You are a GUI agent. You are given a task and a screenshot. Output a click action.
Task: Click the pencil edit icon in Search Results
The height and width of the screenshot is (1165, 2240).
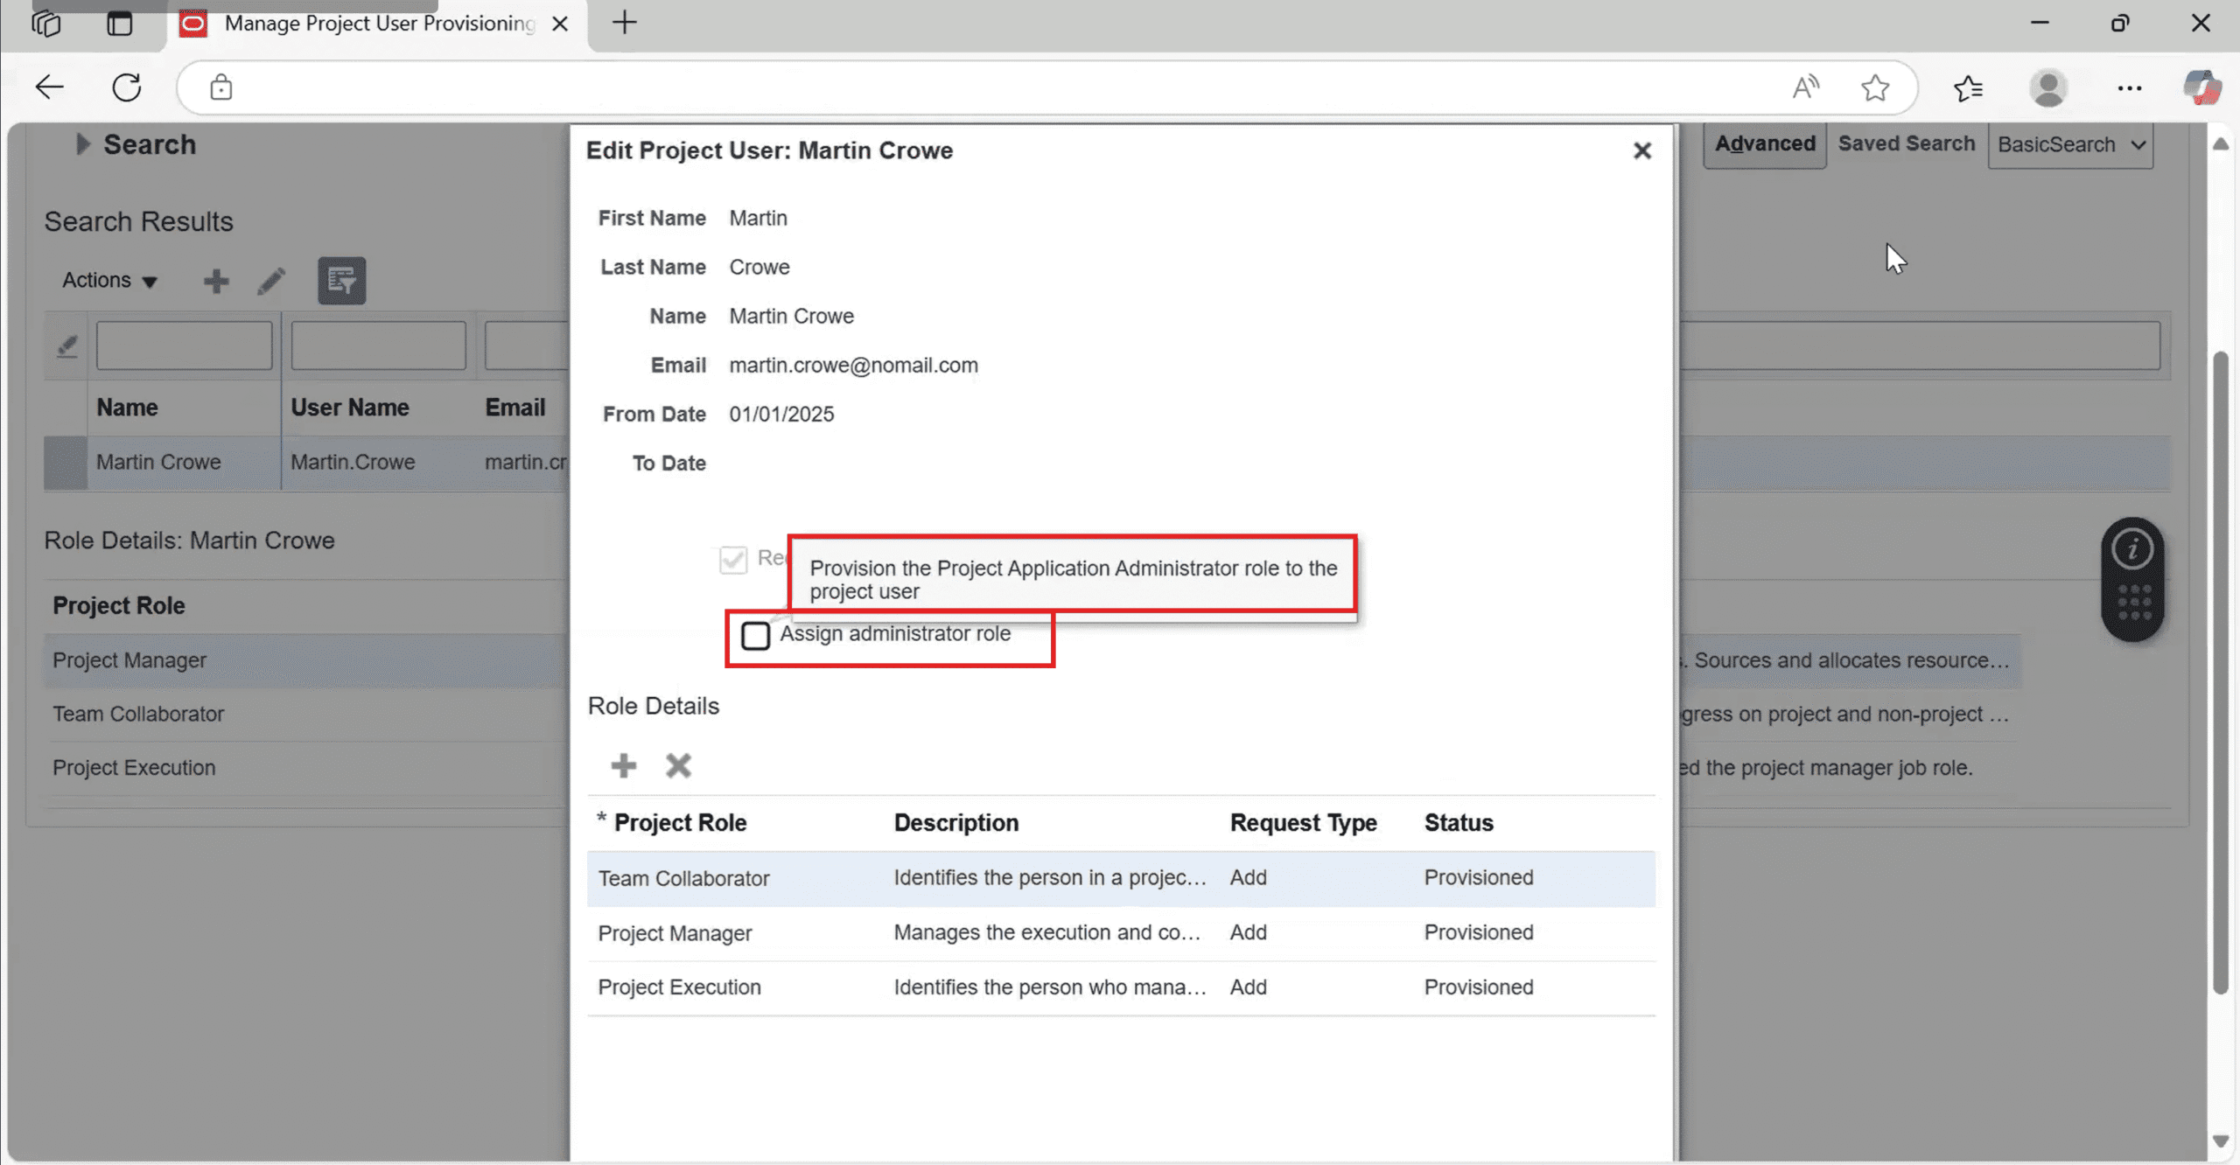click(271, 281)
